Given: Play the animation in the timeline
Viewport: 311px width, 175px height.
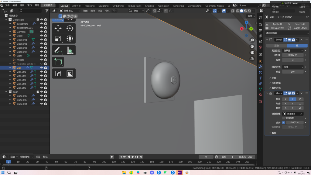Looking at the screenshot, I should [x=133, y=157].
